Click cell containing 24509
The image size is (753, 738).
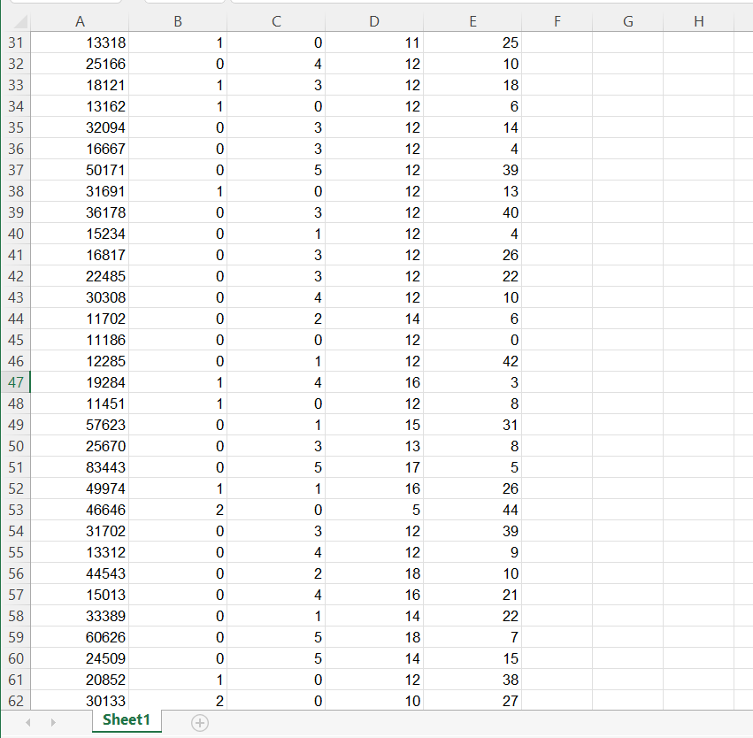80,658
